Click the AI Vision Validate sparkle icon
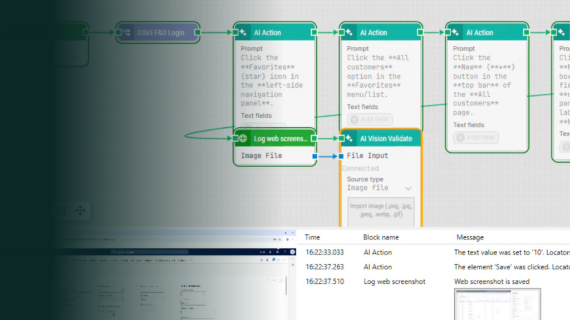The height and width of the screenshot is (320, 570). pyautogui.click(x=349, y=138)
